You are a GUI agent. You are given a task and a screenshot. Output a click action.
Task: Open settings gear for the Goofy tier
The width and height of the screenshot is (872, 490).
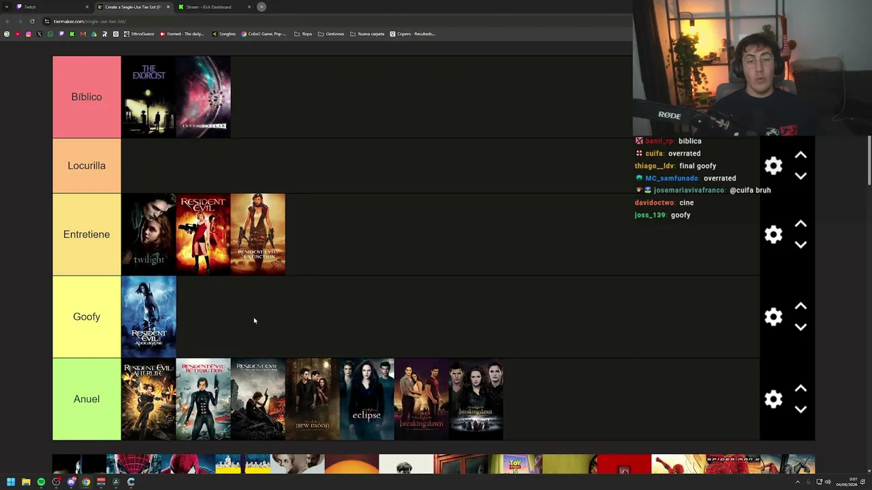pyautogui.click(x=773, y=316)
